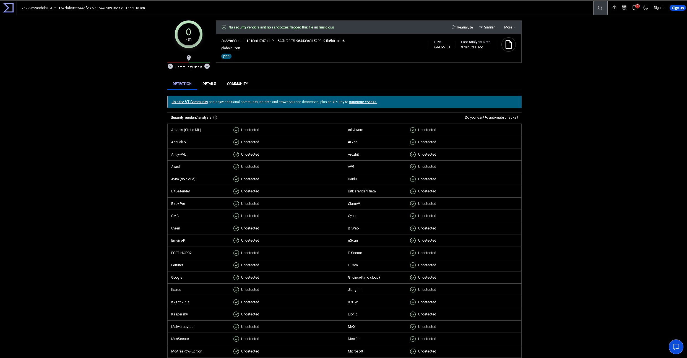Click the community score question marker
Viewport: 687px width, 358px height.
(x=189, y=58)
